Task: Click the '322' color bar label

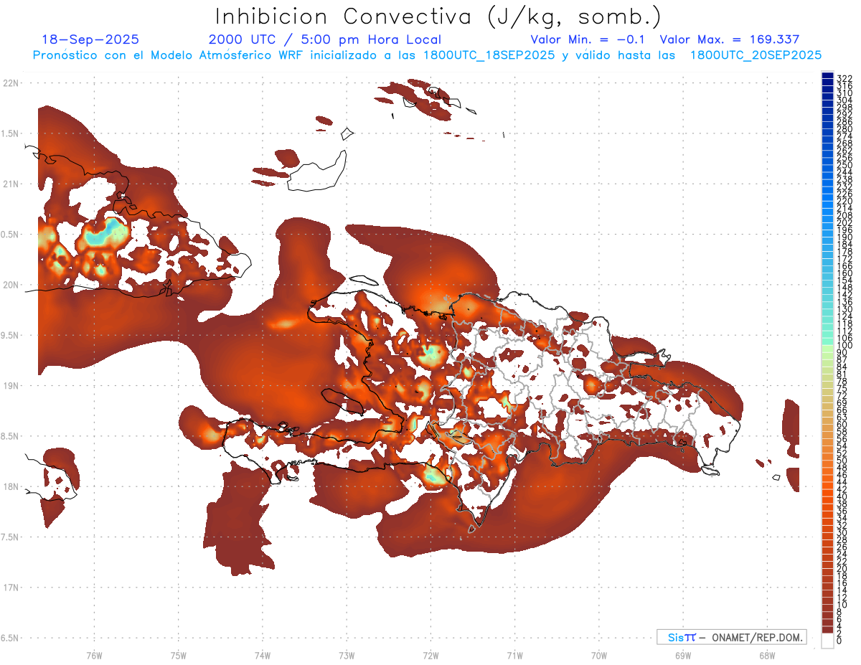Action: click(x=844, y=78)
